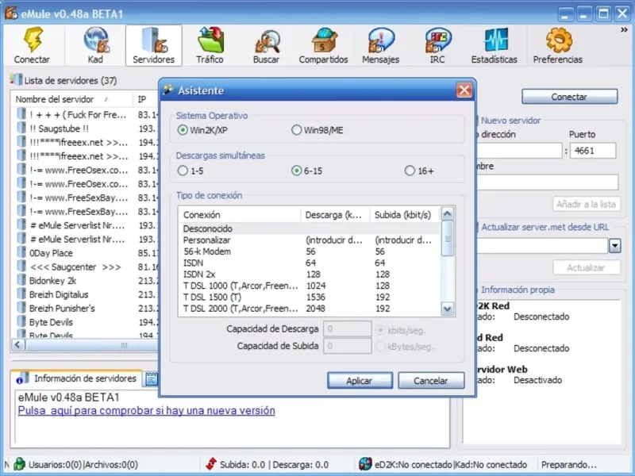Click the Preparando... status bar text

[569, 464]
